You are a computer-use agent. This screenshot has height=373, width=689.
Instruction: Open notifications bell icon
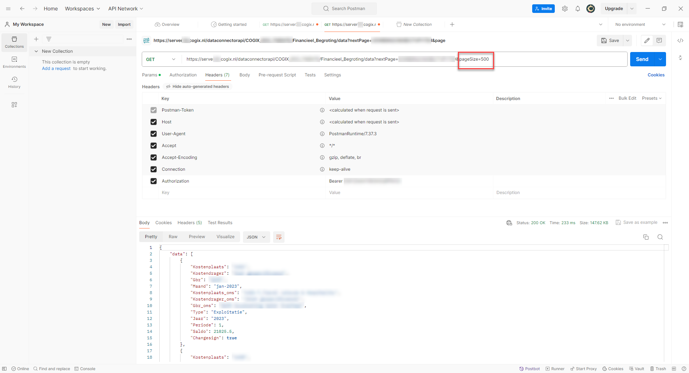pyautogui.click(x=578, y=9)
